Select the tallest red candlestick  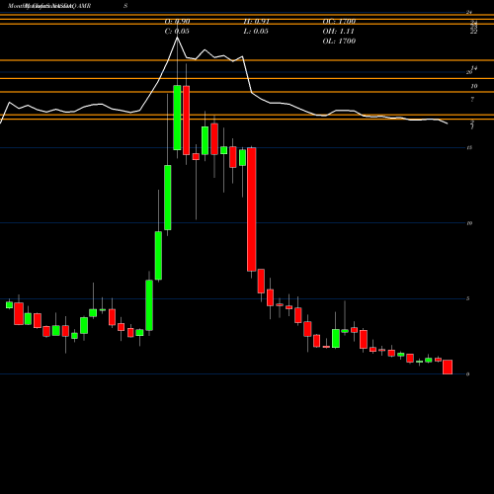252,209
